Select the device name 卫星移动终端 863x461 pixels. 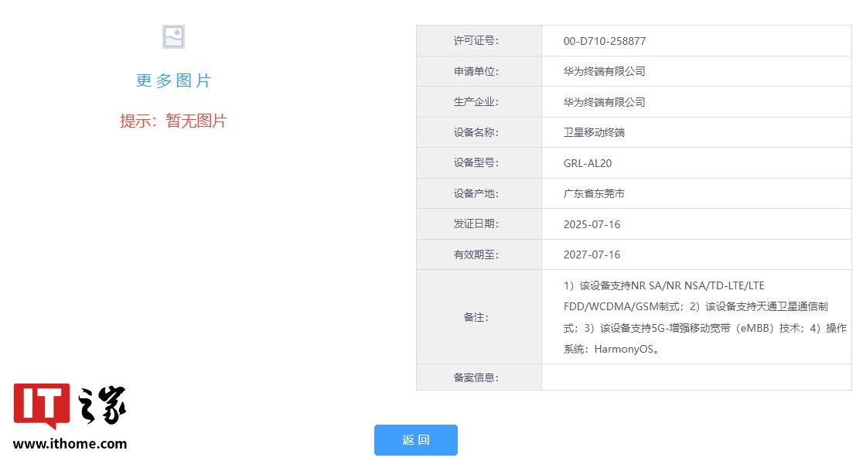[594, 132]
